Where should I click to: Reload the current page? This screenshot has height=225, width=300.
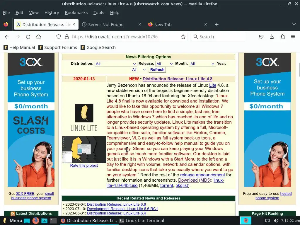tap(28, 37)
